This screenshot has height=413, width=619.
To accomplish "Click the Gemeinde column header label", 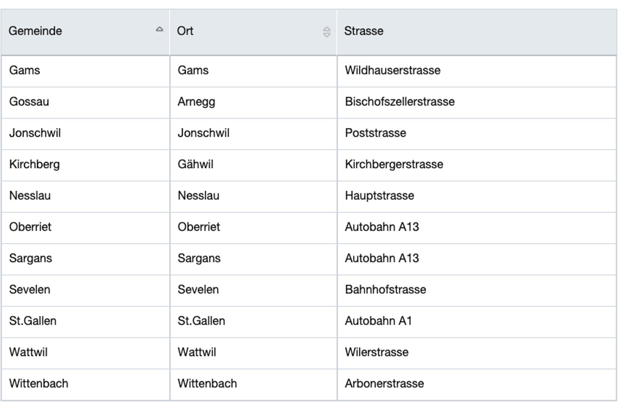I will click(36, 31).
